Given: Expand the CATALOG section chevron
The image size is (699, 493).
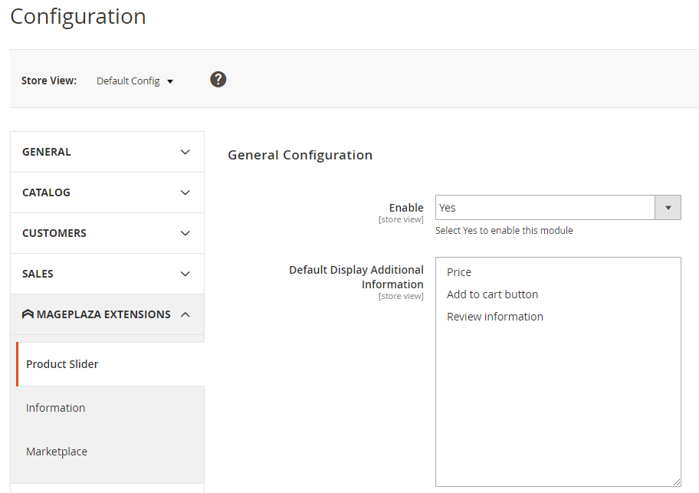Looking at the screenshot, I should point(185,192).
